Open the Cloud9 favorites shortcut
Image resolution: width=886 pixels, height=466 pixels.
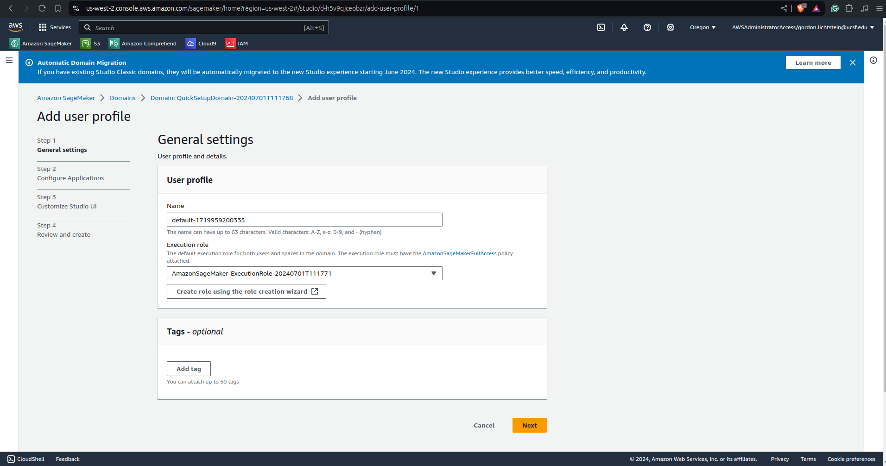tap(201, 44)
